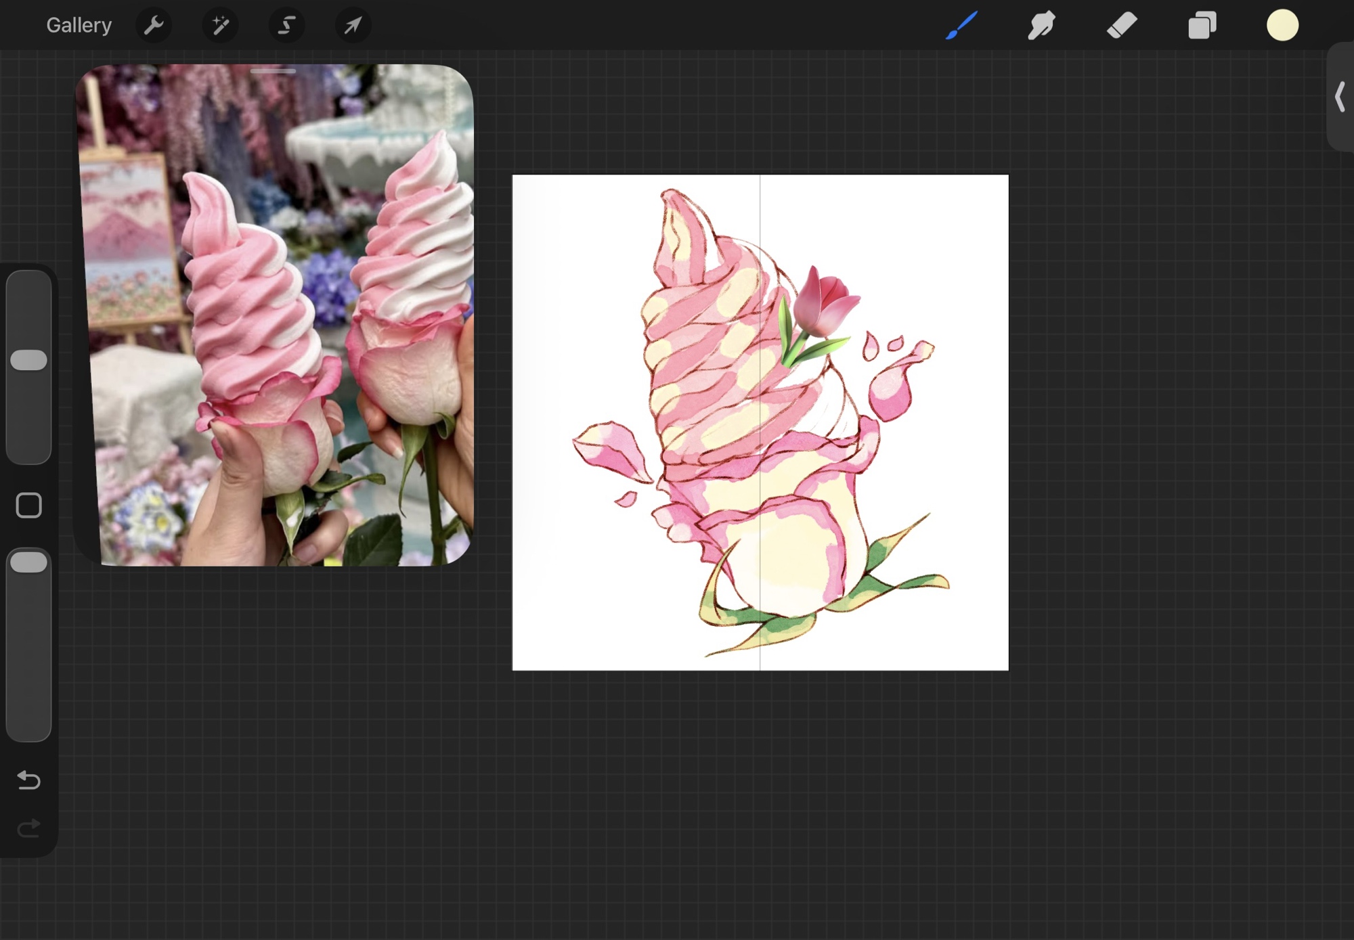The image size is (1354, 940).
Task: Select the Eraser tool
Action: tap(1122, 26)
